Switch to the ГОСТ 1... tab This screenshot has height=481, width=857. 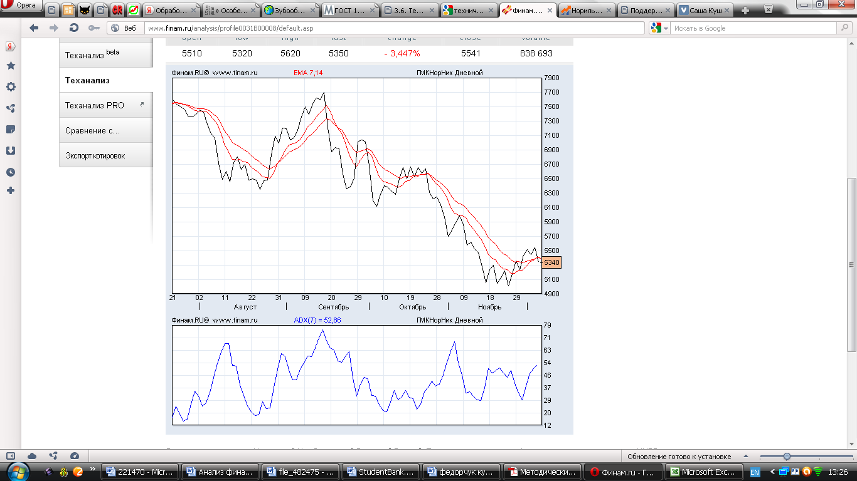pos(349,11)
